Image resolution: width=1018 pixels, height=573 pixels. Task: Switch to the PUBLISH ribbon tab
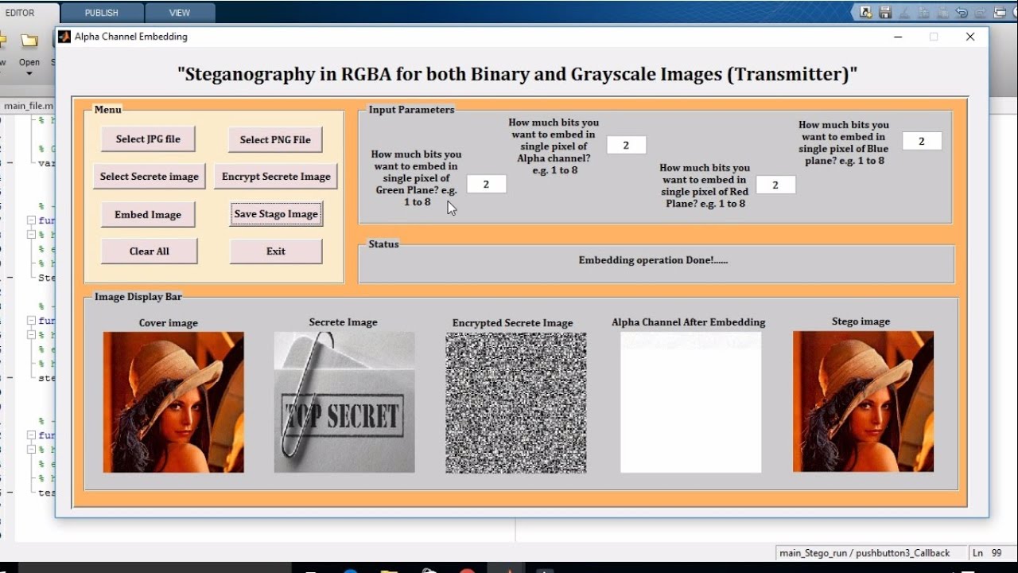(x=101, y=13)
